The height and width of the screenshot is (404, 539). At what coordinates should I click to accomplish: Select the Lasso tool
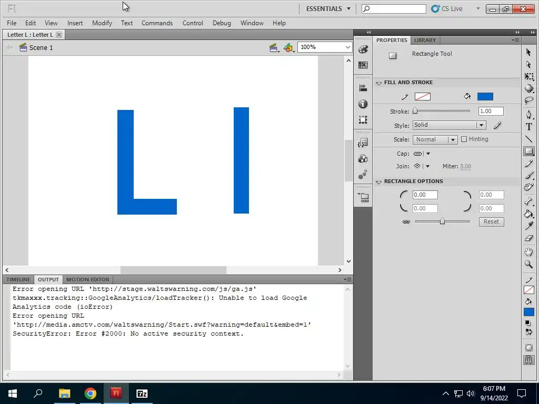[528, 100]
